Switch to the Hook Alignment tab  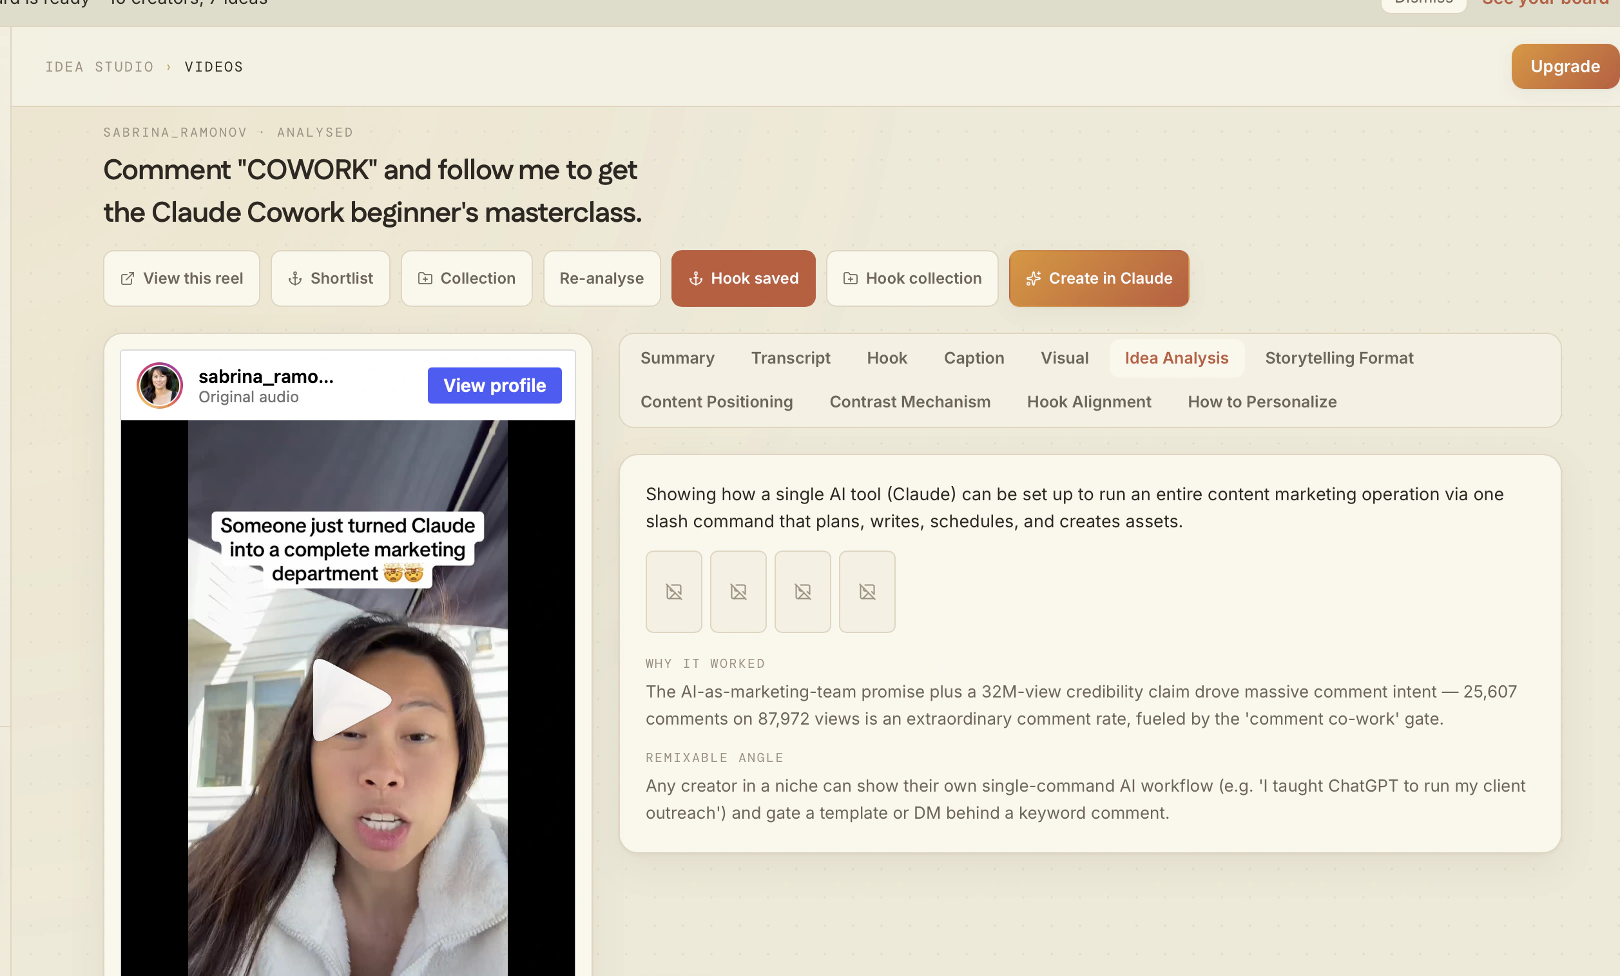click(x=1089, y=402)
